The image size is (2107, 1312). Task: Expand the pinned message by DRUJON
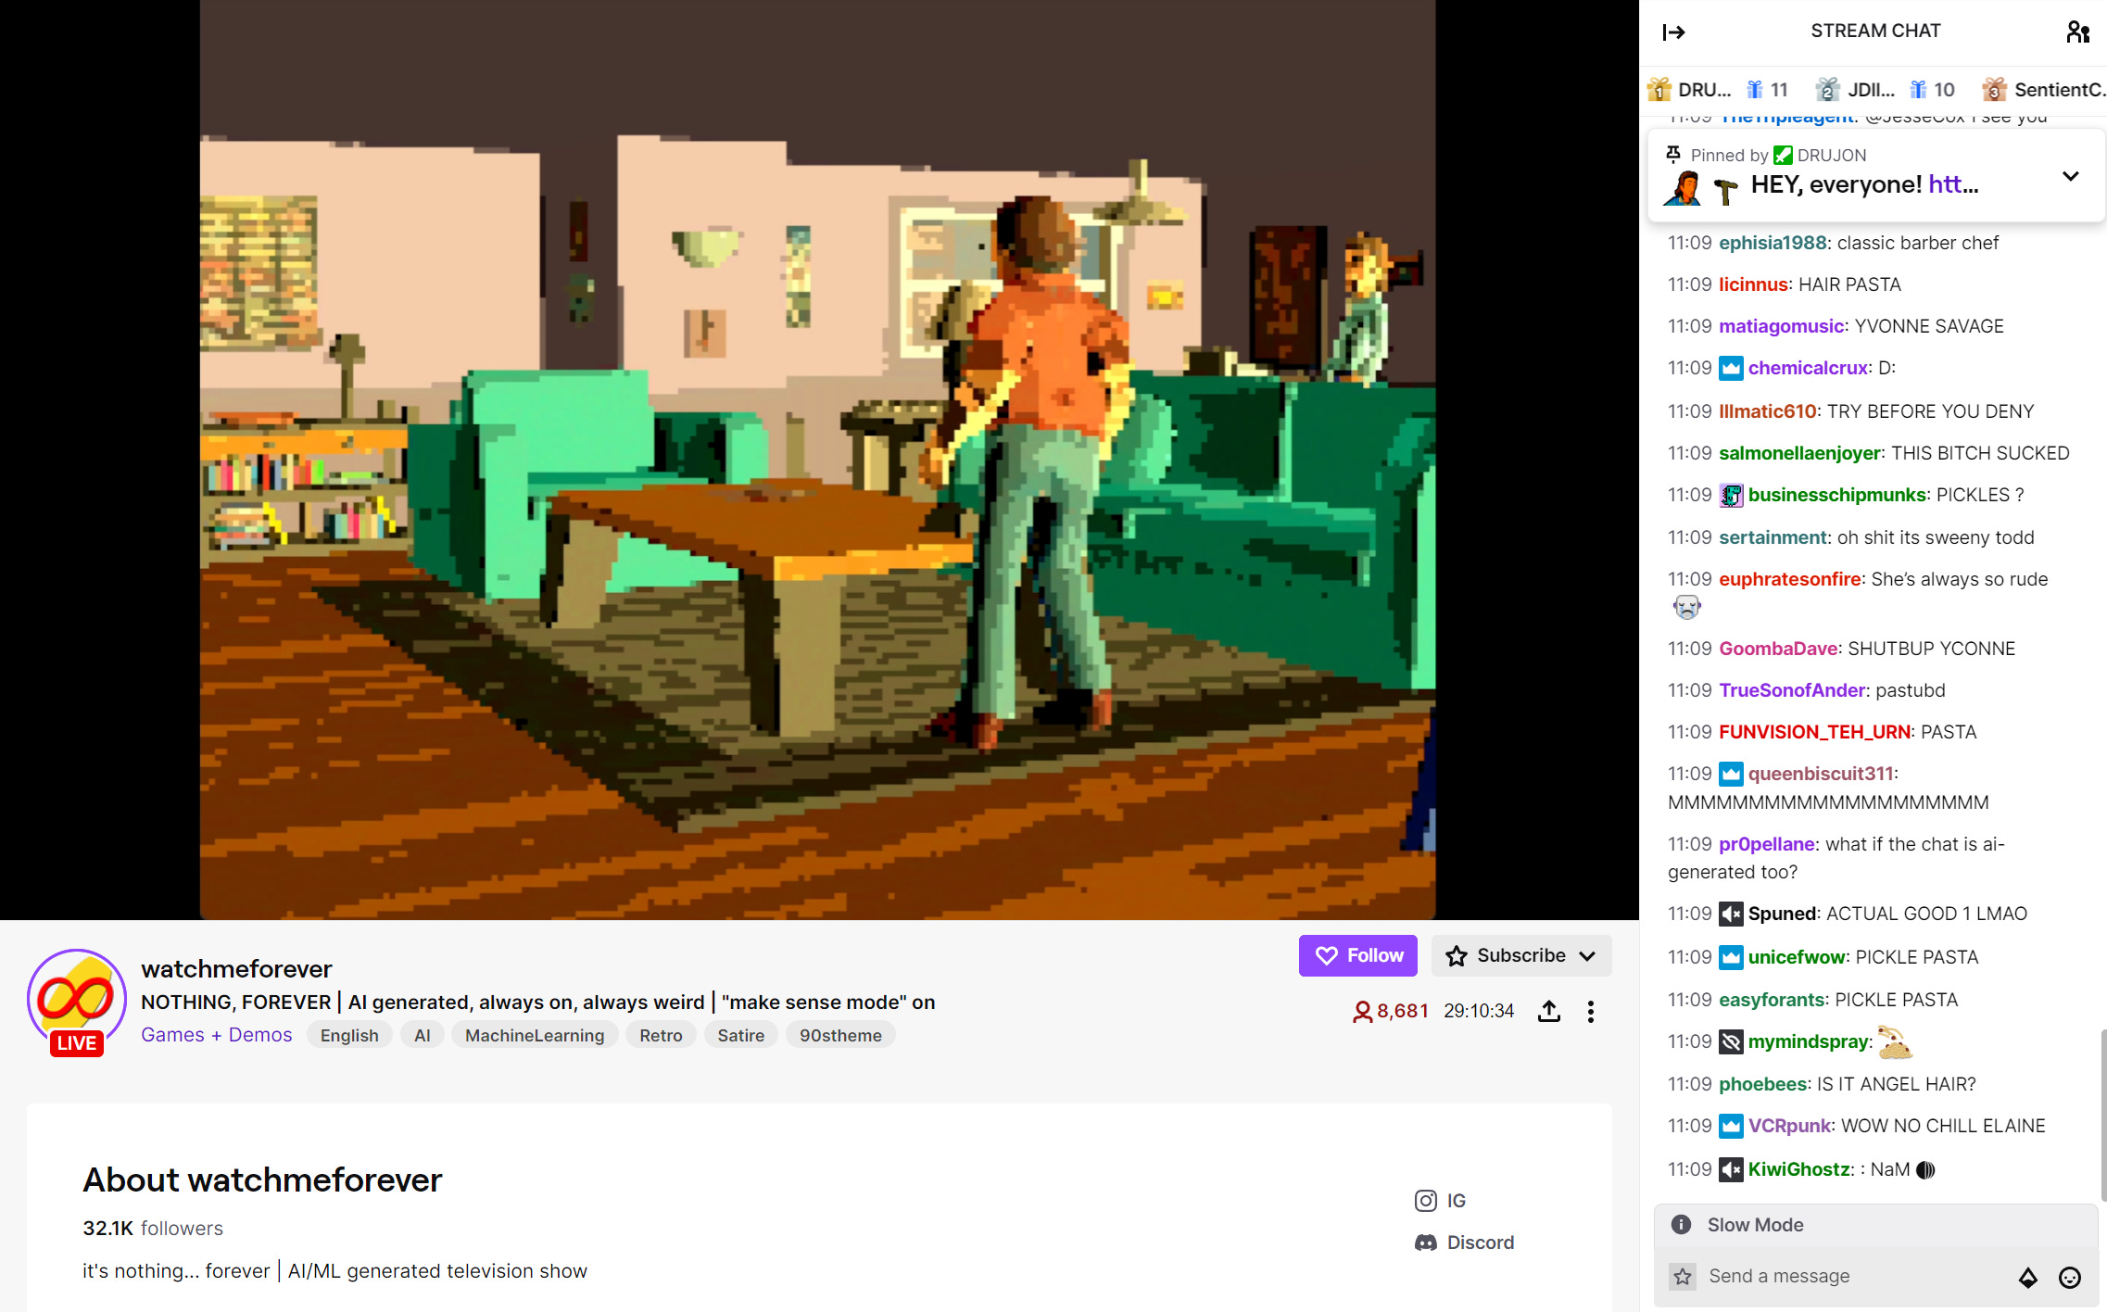pos(2070,176)
